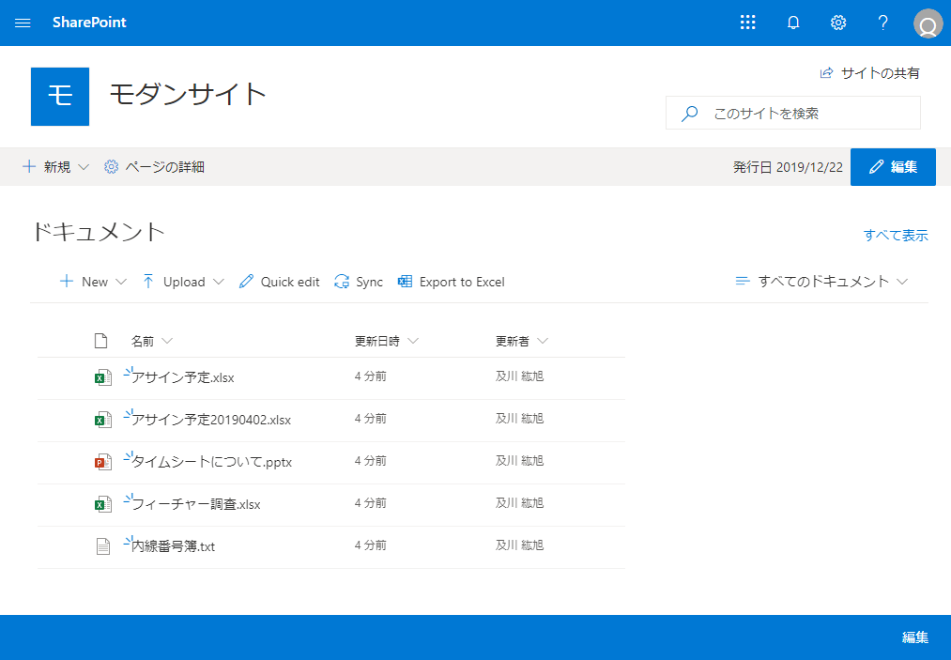
Task: Open the すべてのドキュメント view selector
Action: (x=821, y=282)
